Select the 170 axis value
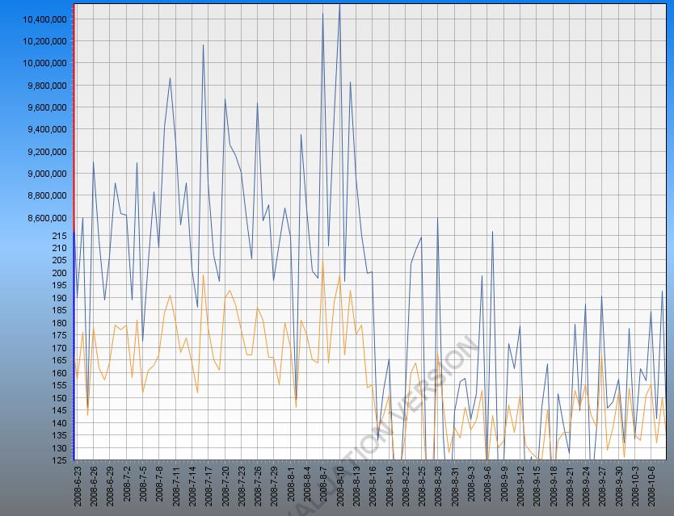The image size is (674, 516). (x=60, y=347)
